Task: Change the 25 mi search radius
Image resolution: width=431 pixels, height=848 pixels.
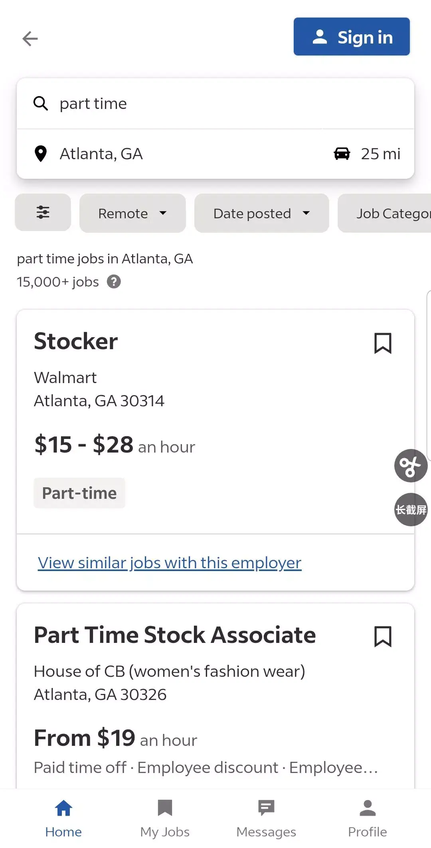Action: [380, 154]
